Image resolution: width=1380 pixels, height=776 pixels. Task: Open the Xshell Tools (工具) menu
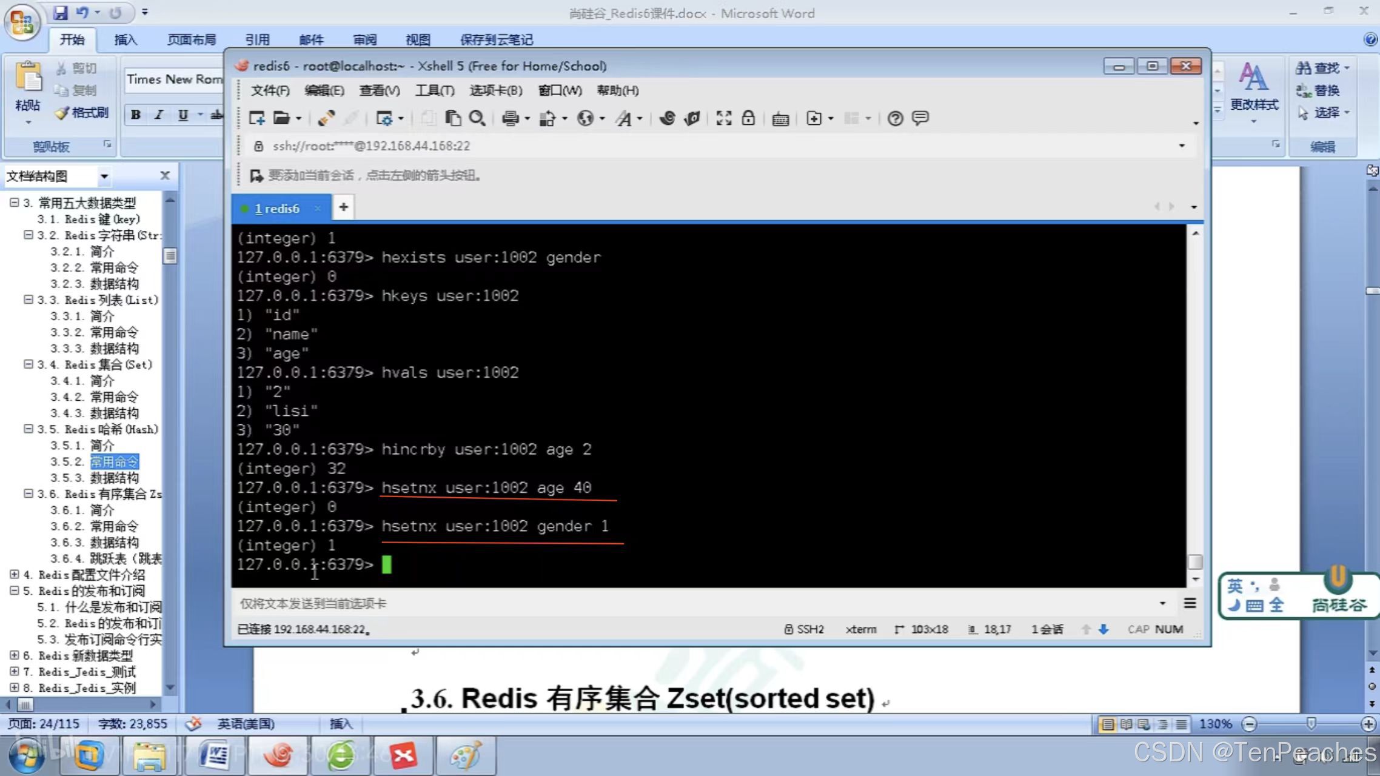434,90
